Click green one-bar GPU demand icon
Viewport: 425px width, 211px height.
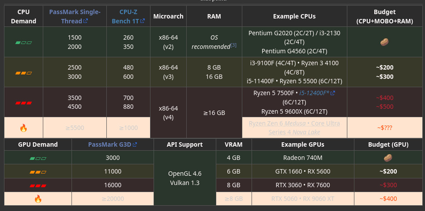[38, 158]
